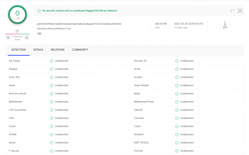
Task: Click the F-Secure vendor name
Action: (x=14, y=151)
